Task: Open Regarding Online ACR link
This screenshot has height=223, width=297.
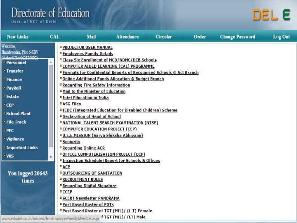Action: pyautogui.click(x=83, y=148)
